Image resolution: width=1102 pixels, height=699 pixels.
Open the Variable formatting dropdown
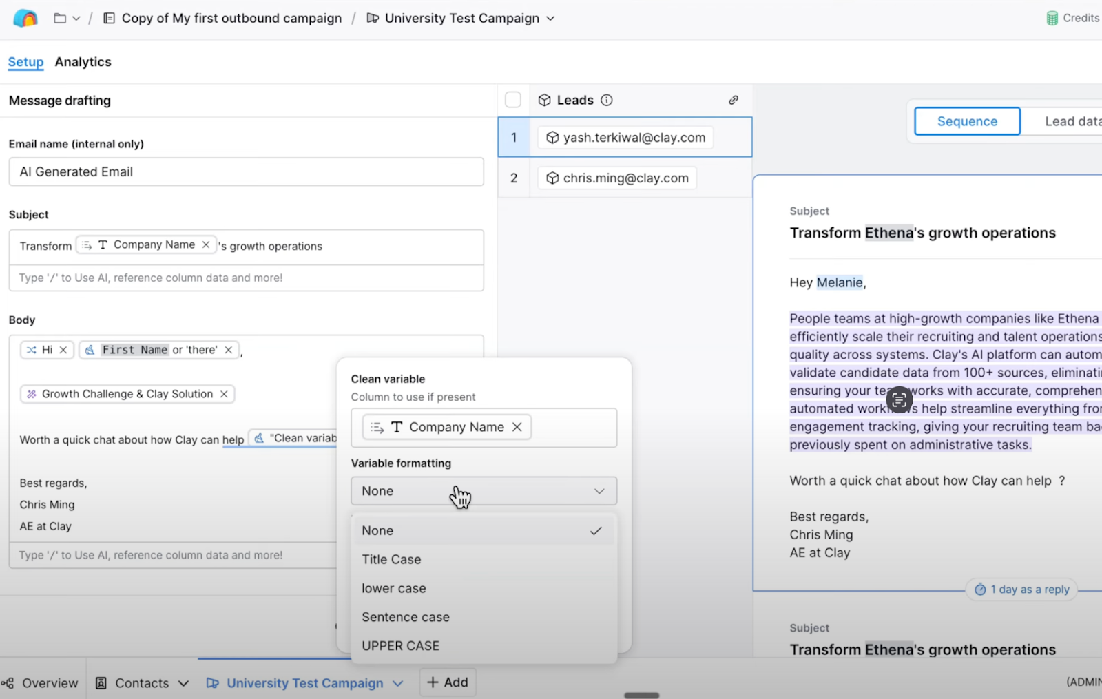point(484,491)
